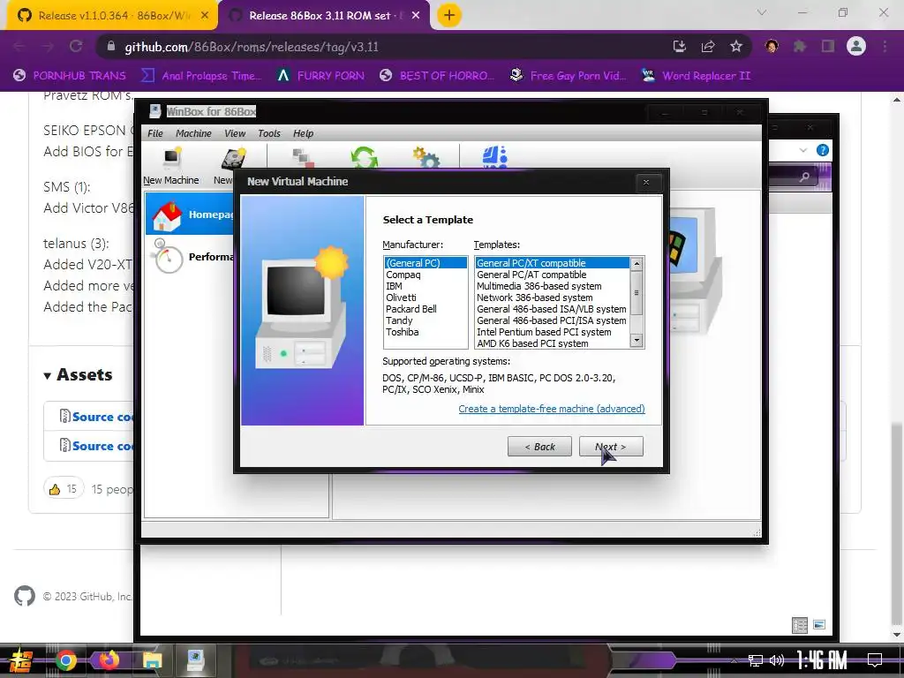
Task: Click the New hard disk toolbar icon
Action: [x=233, y=158]
